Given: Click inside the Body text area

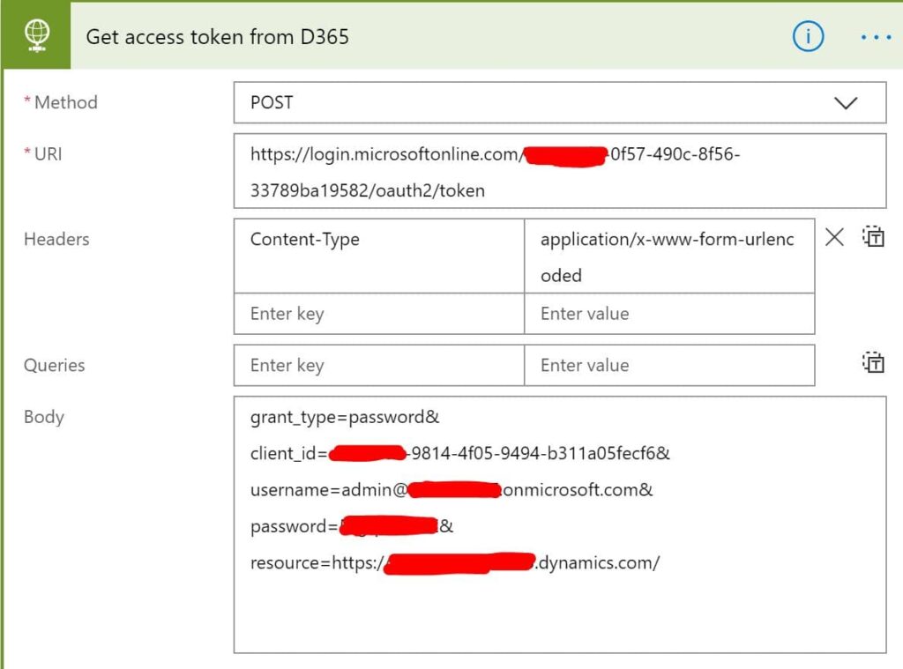Looking at the screenshot, I should click(560, 524).
